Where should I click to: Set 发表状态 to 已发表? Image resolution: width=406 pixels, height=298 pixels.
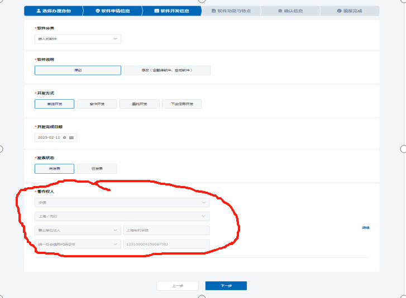point(97,168)
